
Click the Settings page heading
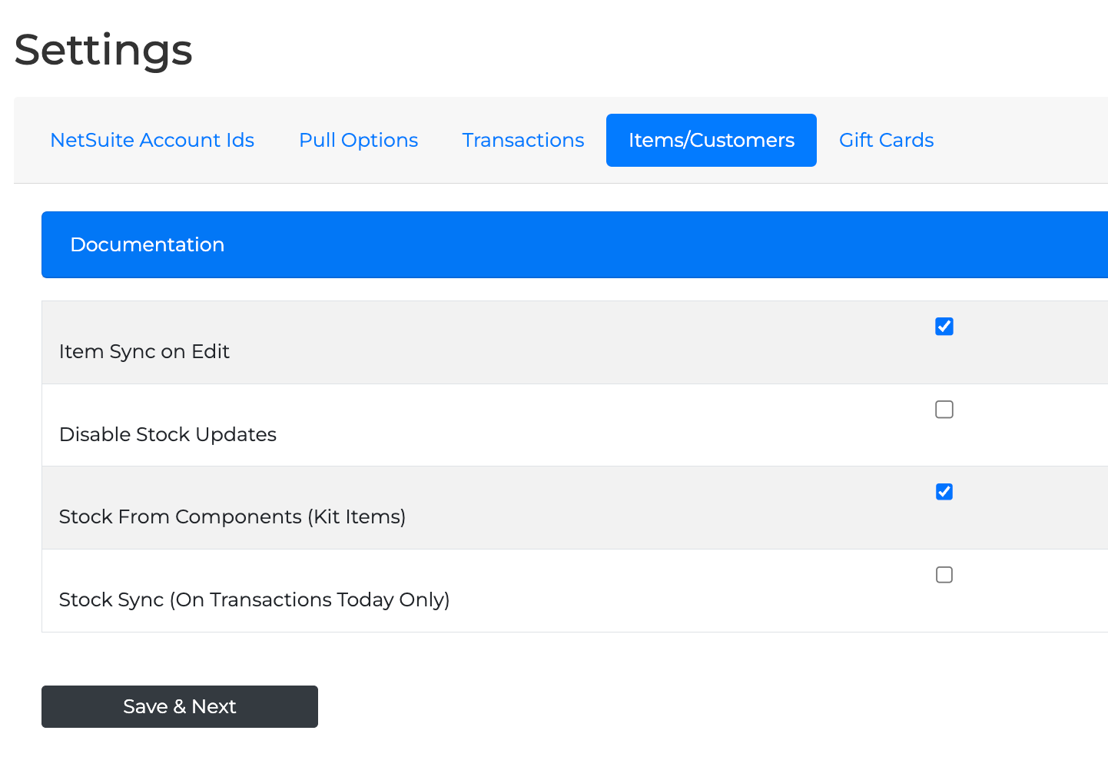tap(103, 50)
